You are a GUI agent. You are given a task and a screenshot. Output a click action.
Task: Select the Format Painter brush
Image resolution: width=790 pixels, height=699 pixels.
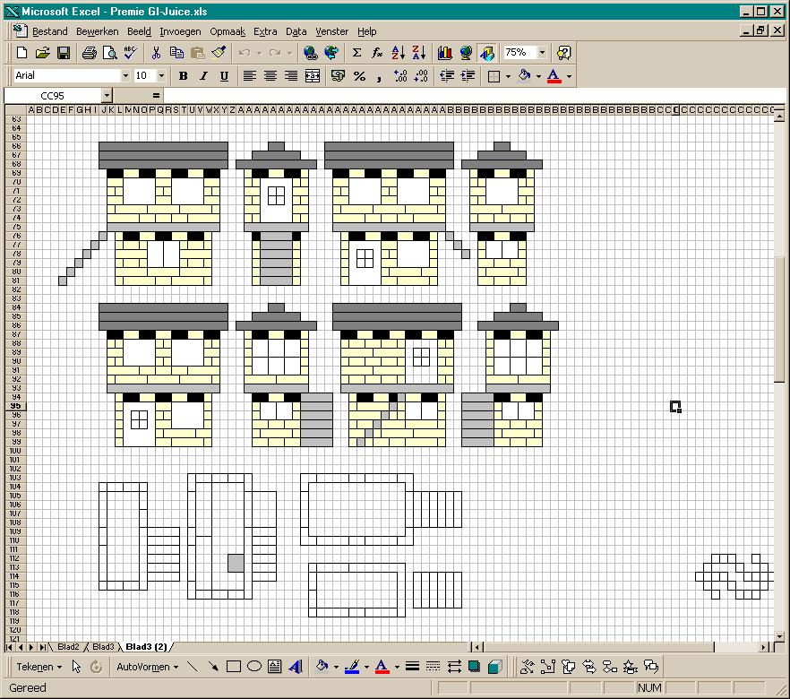pos(219,52)
